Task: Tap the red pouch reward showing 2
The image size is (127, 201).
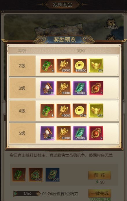Action: pos(96,133)
